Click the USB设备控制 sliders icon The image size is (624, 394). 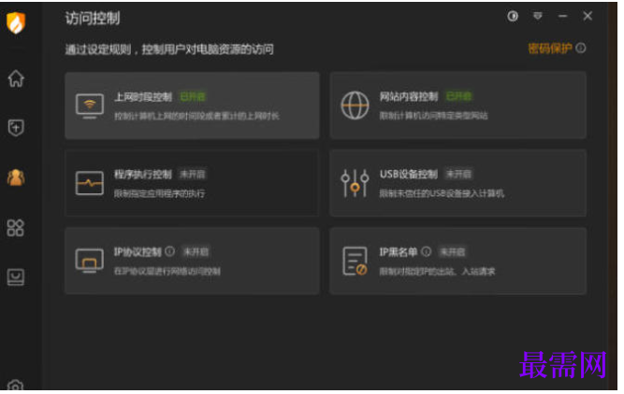coord(355,183)
